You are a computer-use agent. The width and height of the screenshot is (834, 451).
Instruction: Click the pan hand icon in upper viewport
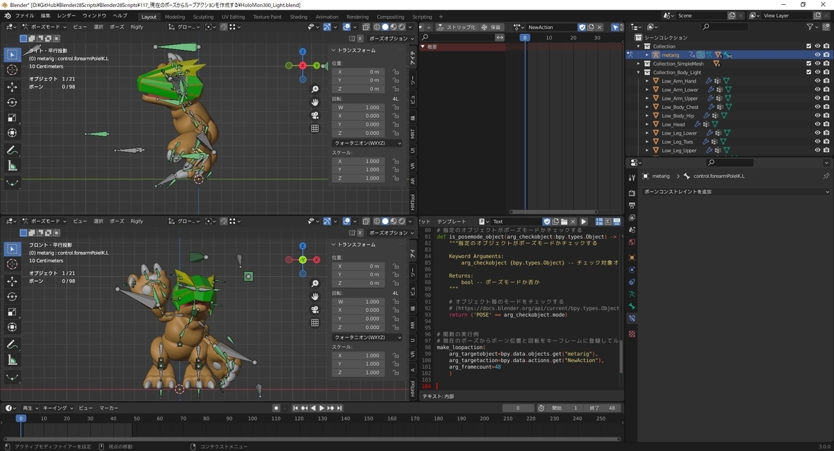[x=315, y=102]
